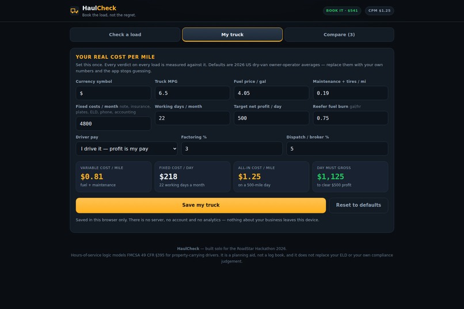Viewport: 464px width, 309px height.
Task: Click the 'fuel + maintenance' caption
Action: point(98,185)
